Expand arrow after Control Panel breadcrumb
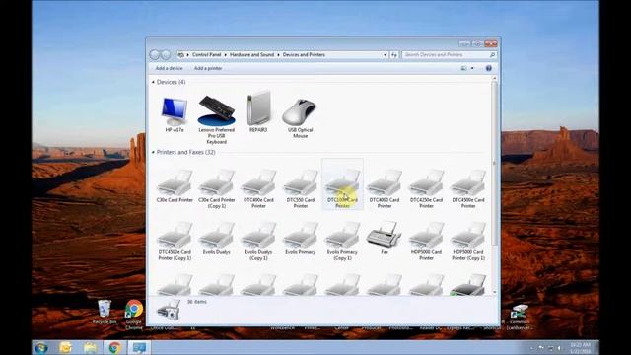Viewport: 631px width, 355px height. 226,55
